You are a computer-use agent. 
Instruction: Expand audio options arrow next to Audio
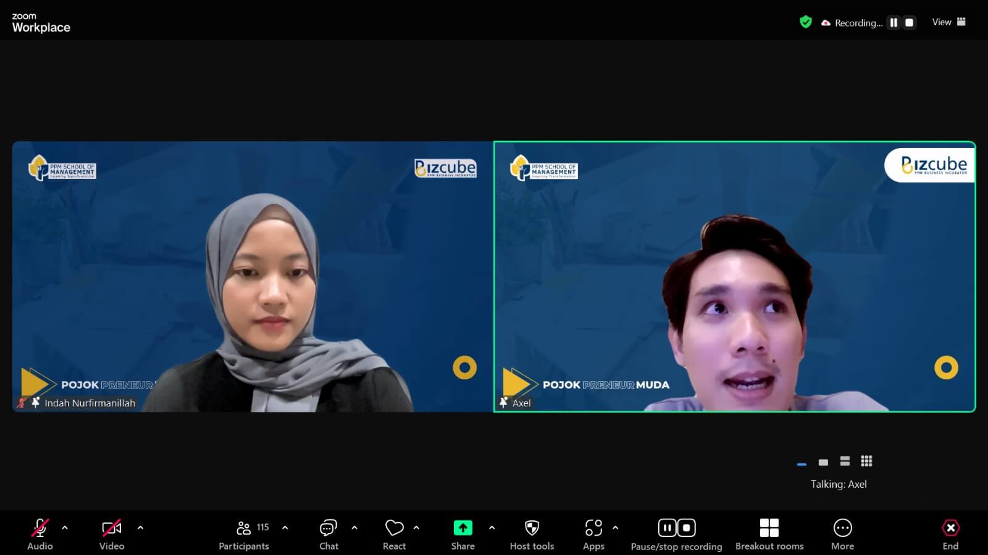pyautogui.click(x=65, y=528)
